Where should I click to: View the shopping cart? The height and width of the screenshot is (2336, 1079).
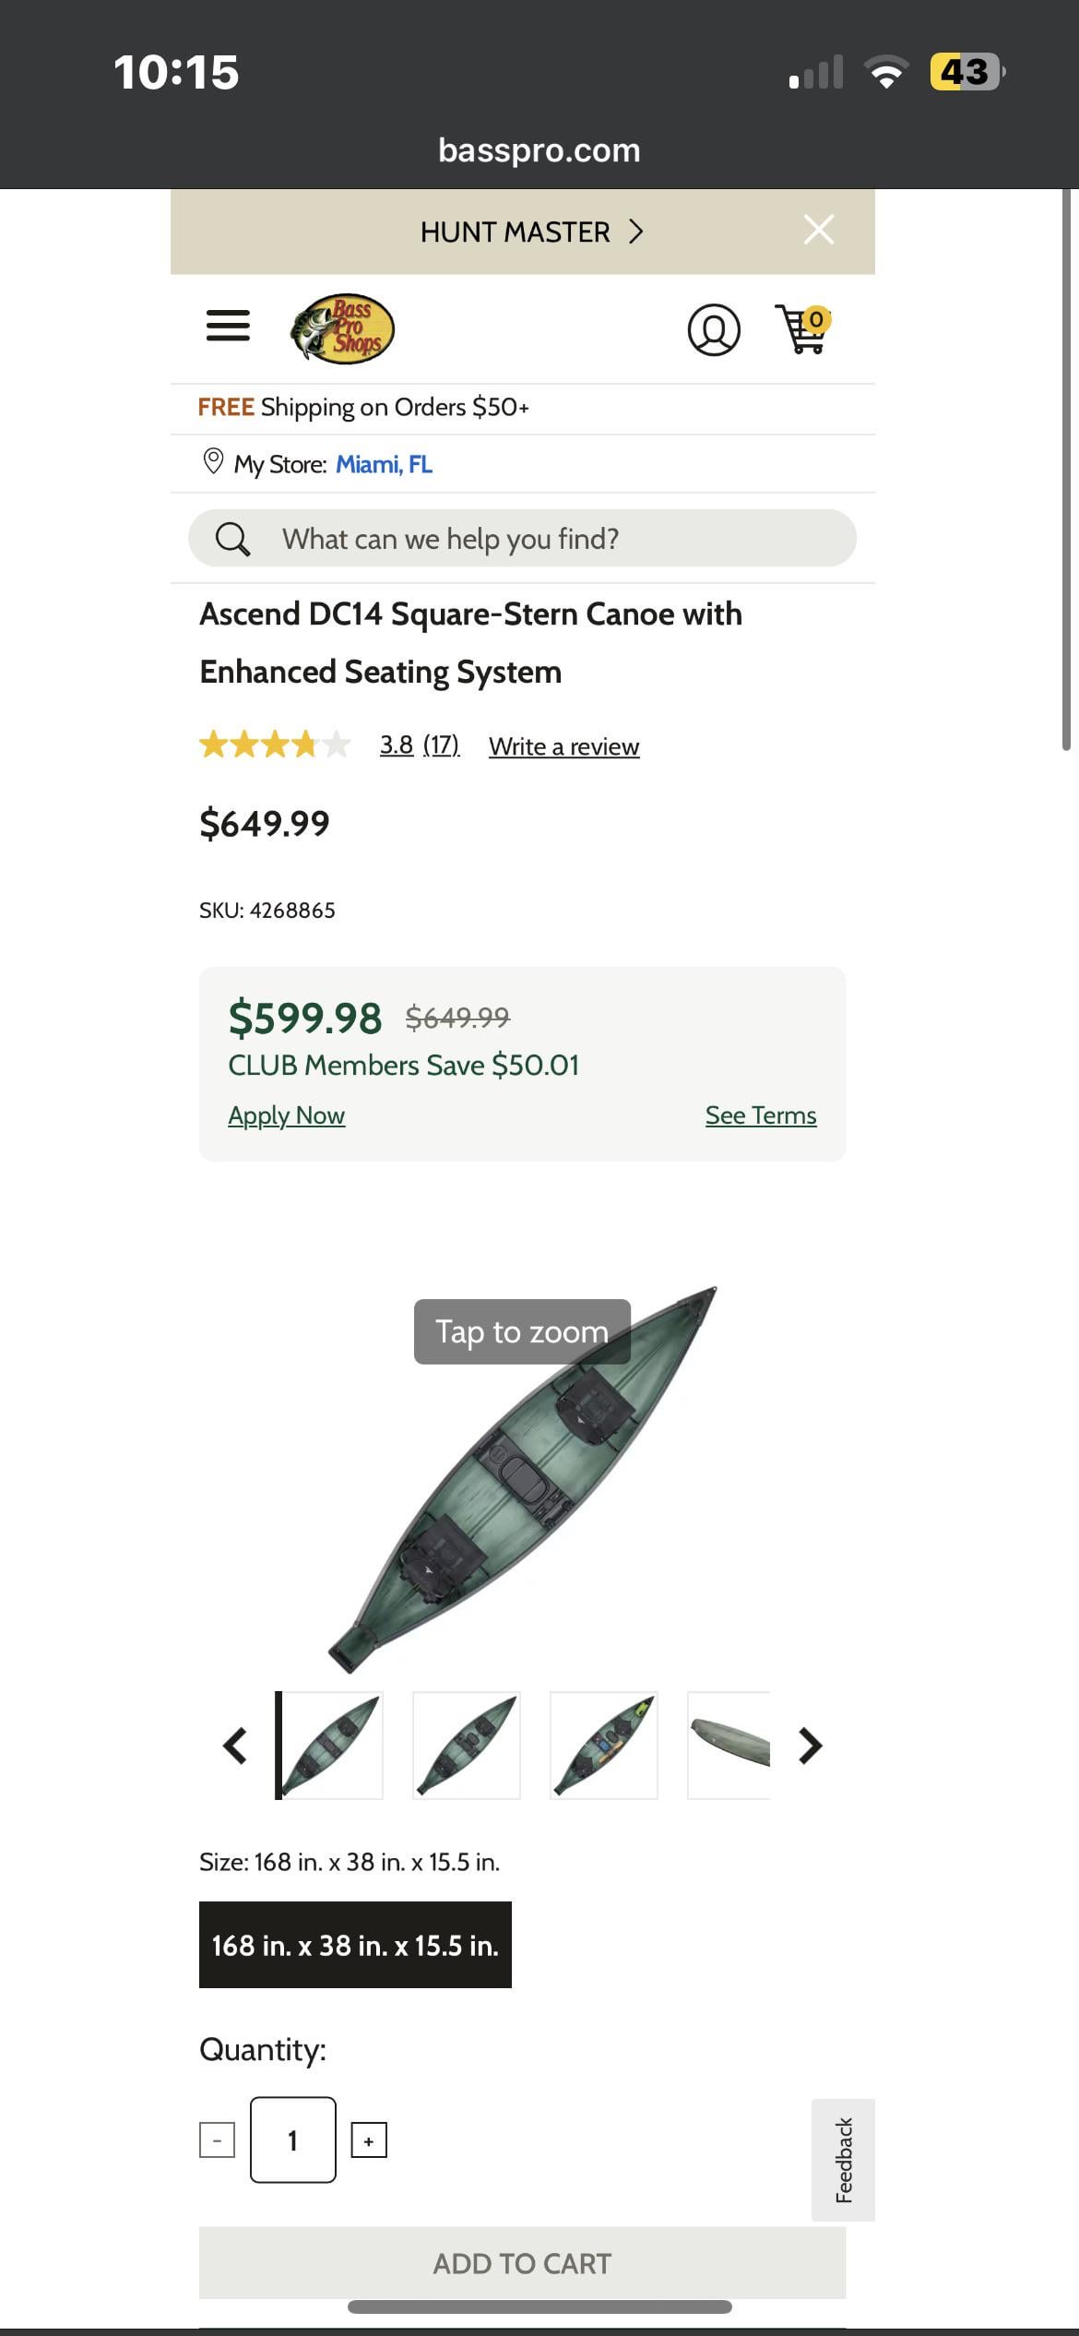point(803,329)
